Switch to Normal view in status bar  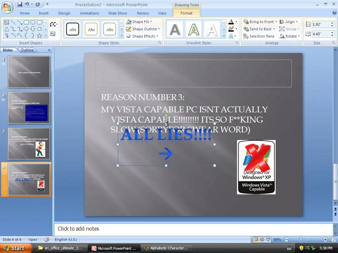[256, 239]
